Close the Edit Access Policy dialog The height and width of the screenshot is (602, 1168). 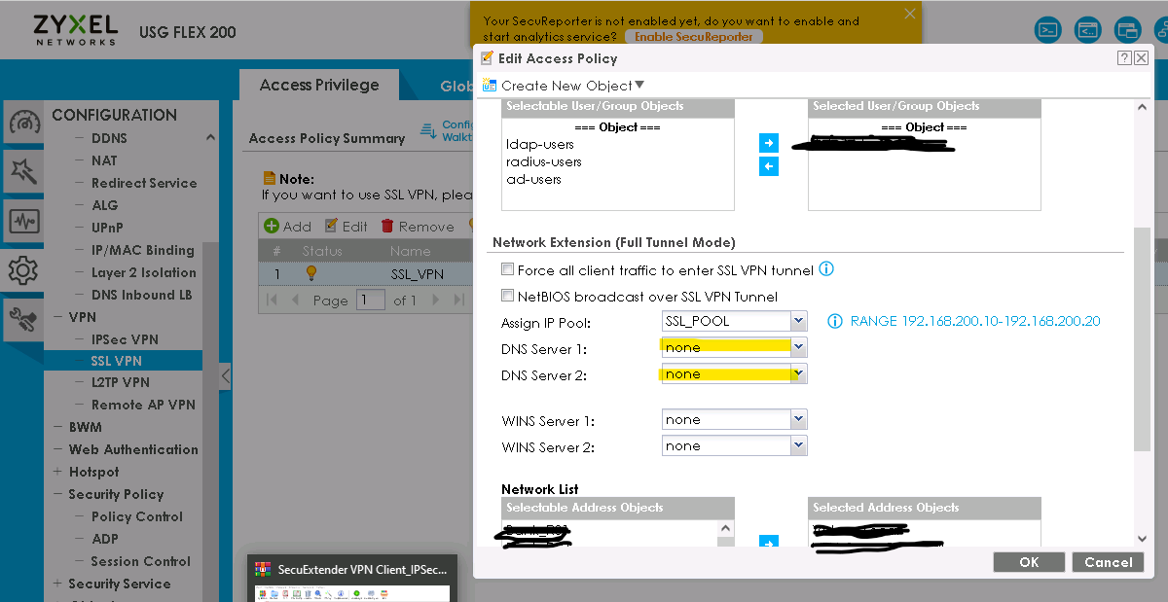(1142, 58)
